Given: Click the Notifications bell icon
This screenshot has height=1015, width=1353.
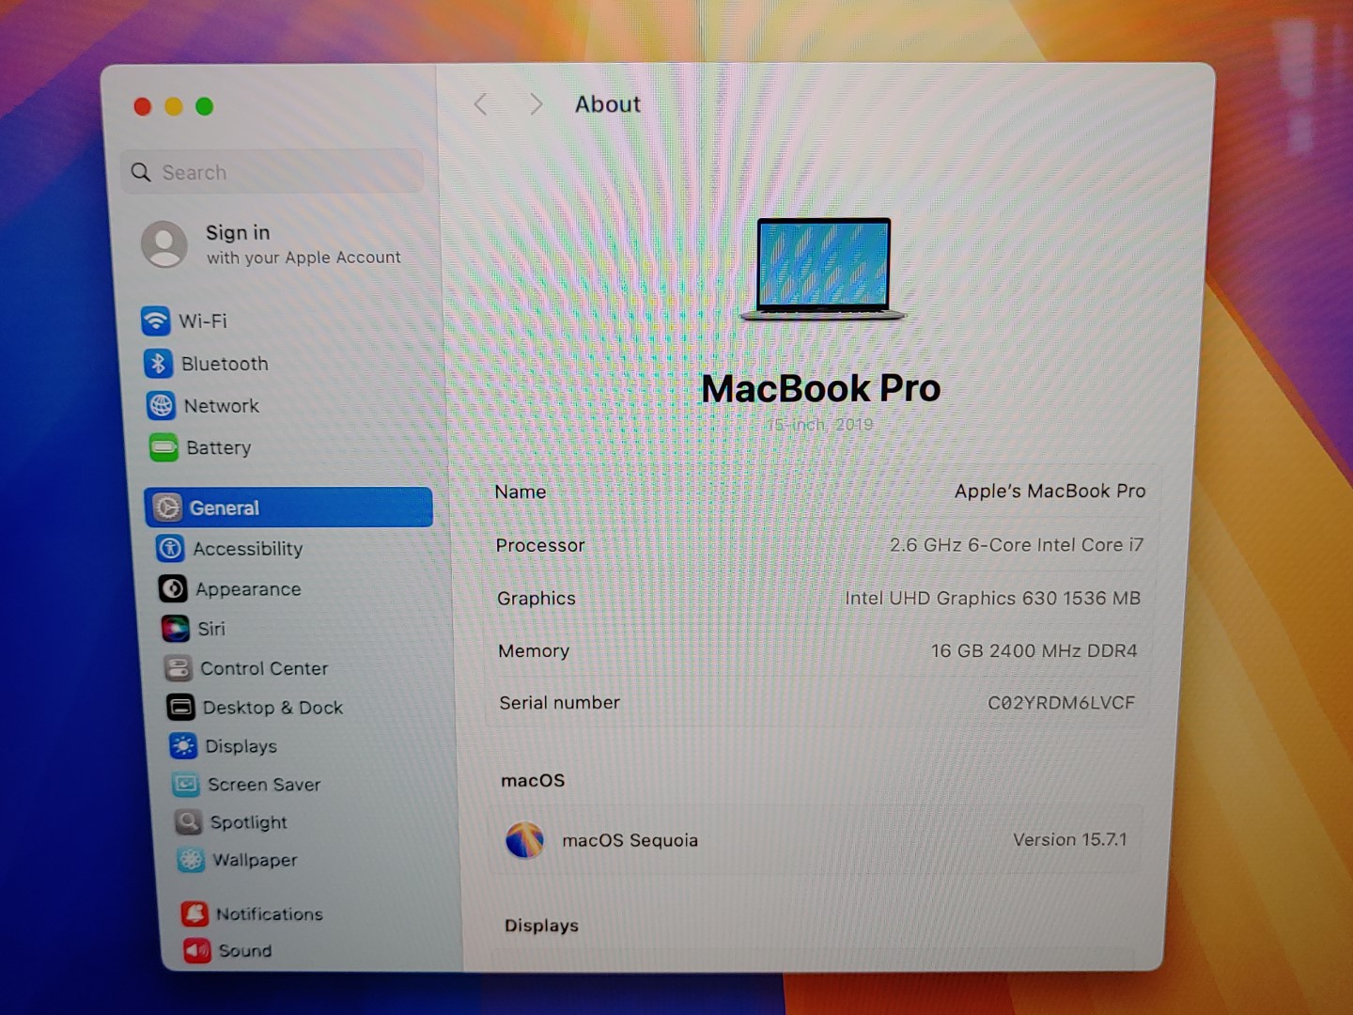Looking at the screenshot, I should tap(194, 913).
